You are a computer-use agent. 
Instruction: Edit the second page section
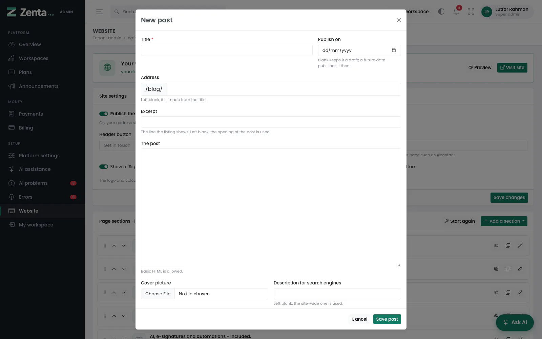click(x=520, y=269)
